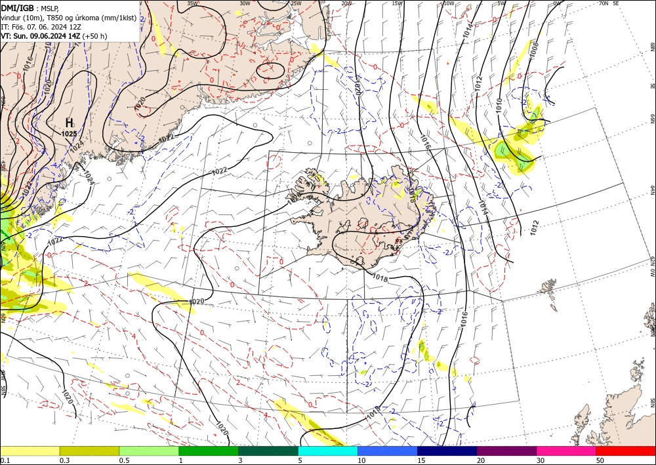Screen dimensions: 656x465
Task: Click the '30W' longitude label
Action: pos(245,3)
